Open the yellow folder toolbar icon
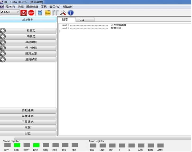The image size is (192, 152). (48, 12)
